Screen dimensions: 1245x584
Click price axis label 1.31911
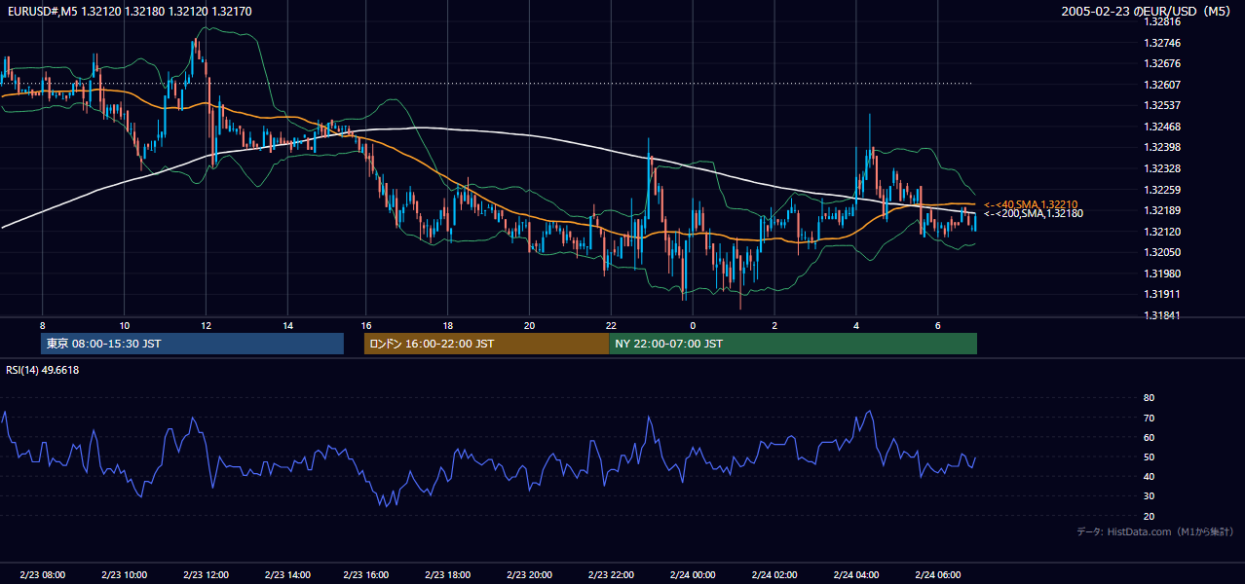(1162, 294)
